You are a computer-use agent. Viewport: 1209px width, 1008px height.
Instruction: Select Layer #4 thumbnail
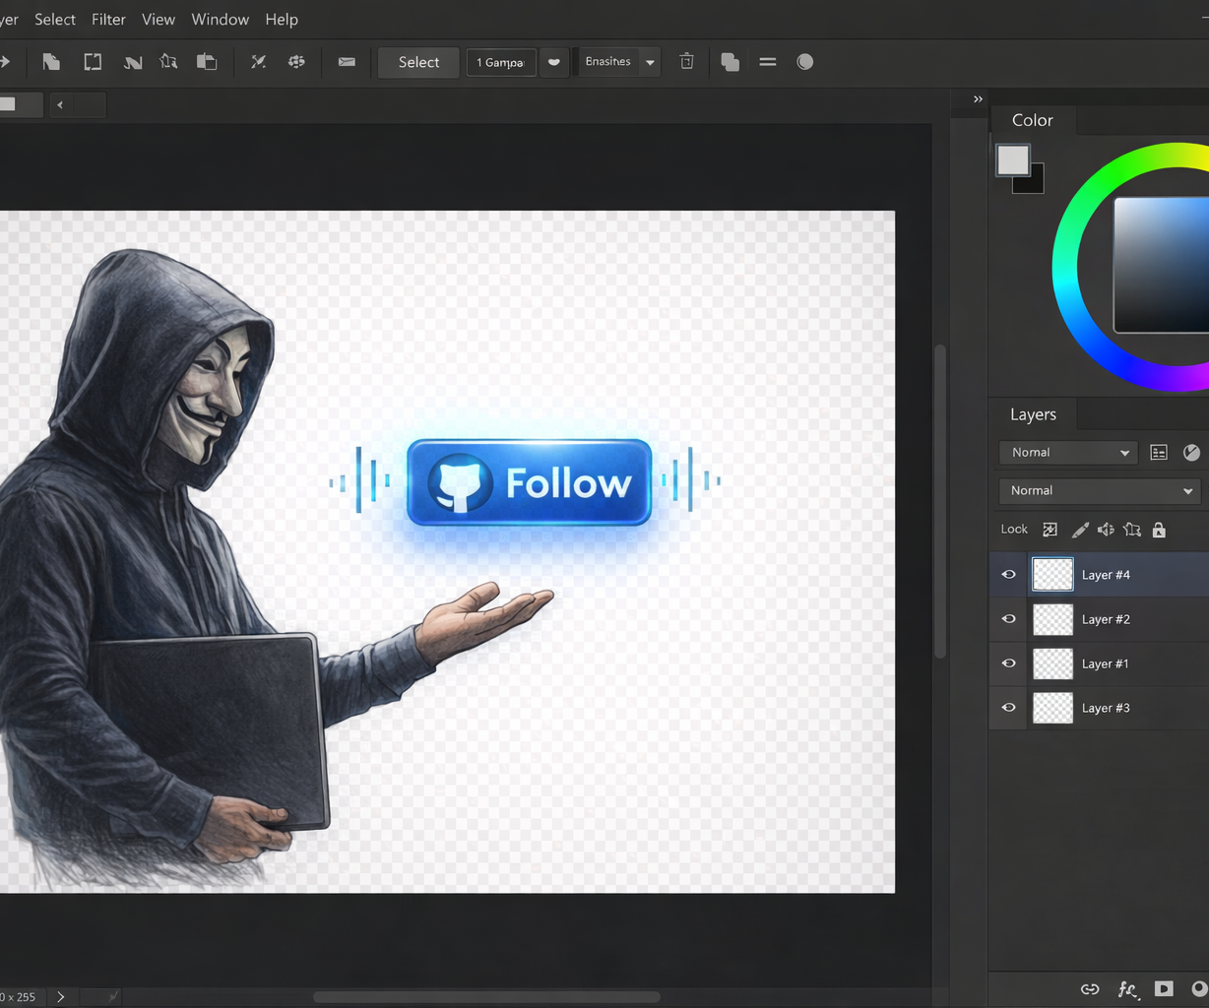tap(1052, 575)
